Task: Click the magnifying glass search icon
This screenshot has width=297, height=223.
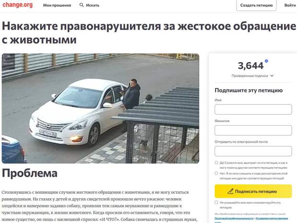Action: click(x=81, y=5)
